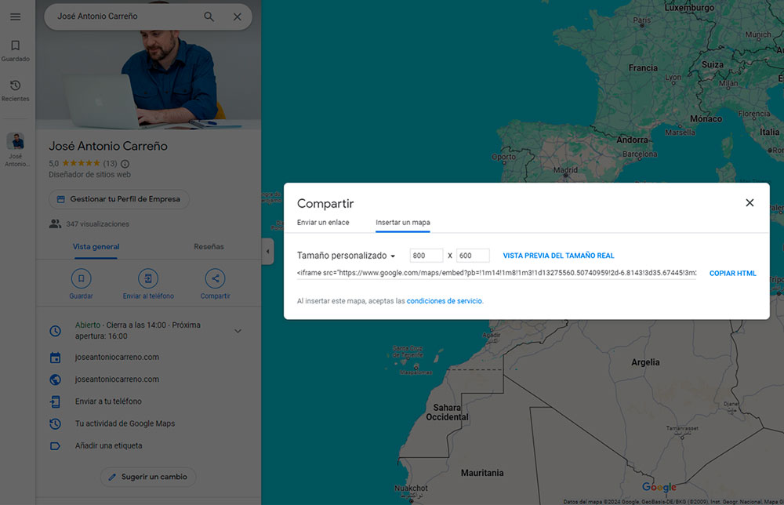Select the Enviar un enlace tab
Viewport: 784px width, 505px height.
pos(324,223)
